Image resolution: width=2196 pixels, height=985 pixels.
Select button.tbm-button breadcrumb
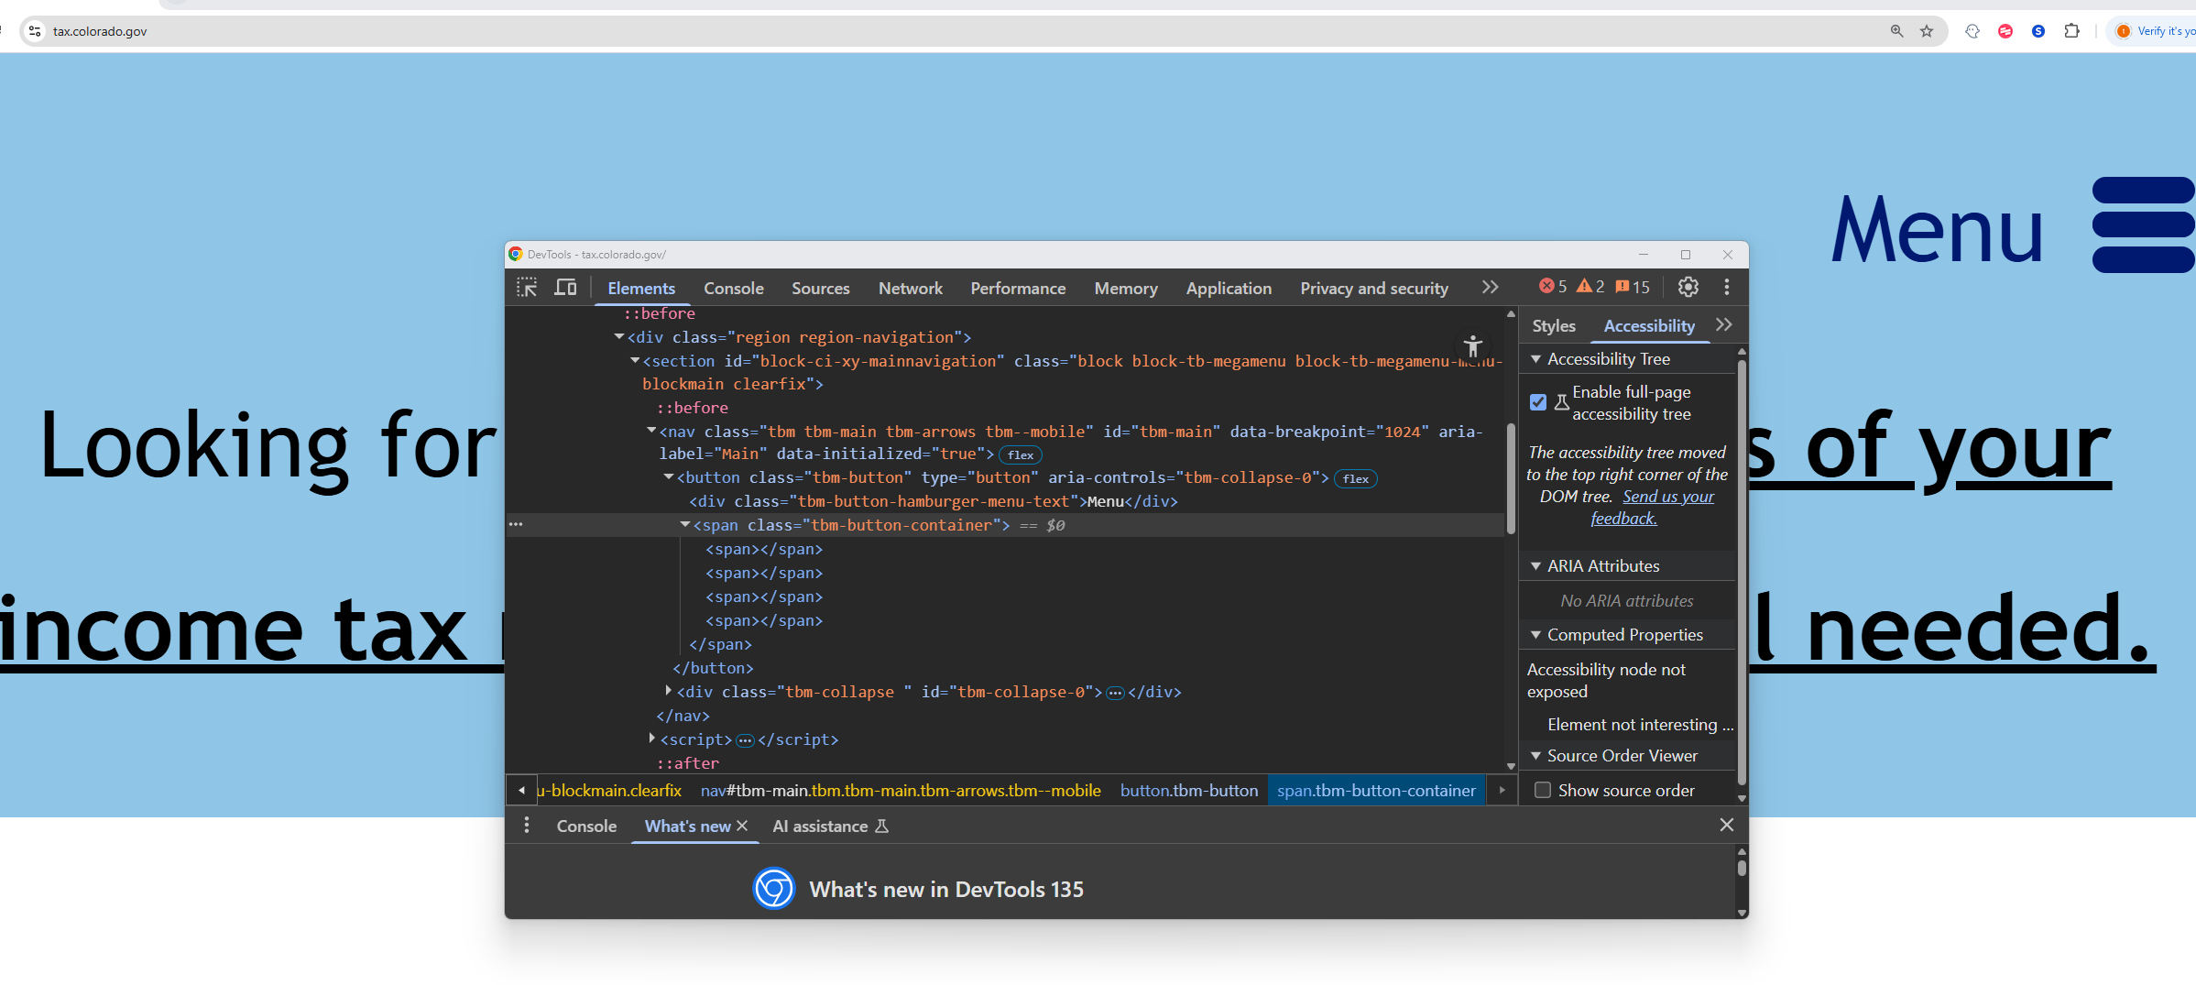point(1188,790)
